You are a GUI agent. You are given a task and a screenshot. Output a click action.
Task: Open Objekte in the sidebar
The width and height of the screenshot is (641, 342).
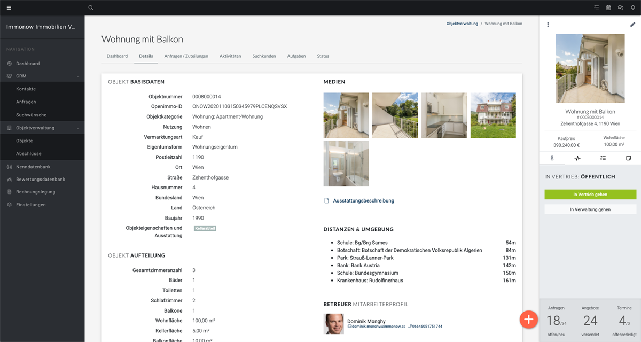point(25,141)
